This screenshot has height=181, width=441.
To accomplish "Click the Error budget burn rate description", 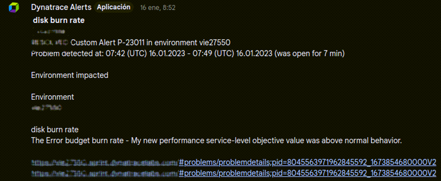I will 216,140.
